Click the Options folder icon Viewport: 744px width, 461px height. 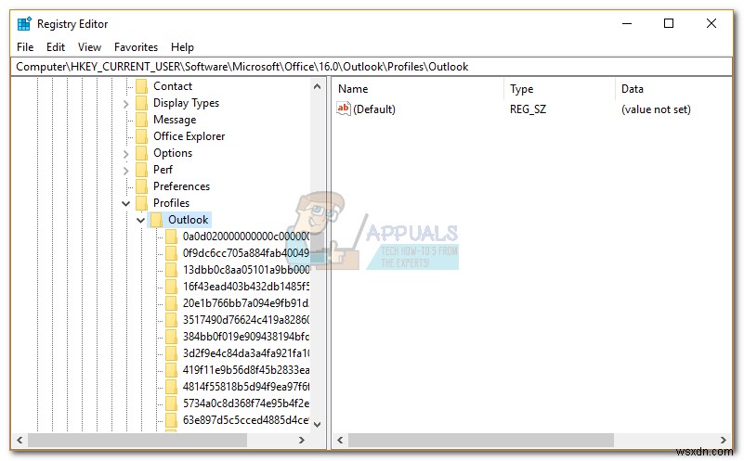[141, 153]
